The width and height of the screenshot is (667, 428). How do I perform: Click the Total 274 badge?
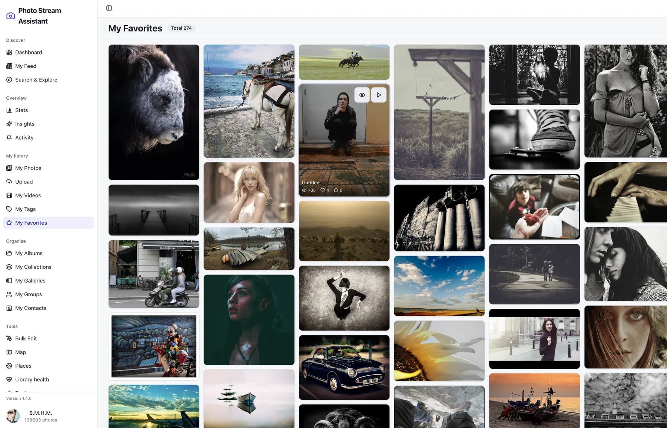pos(181,28)
